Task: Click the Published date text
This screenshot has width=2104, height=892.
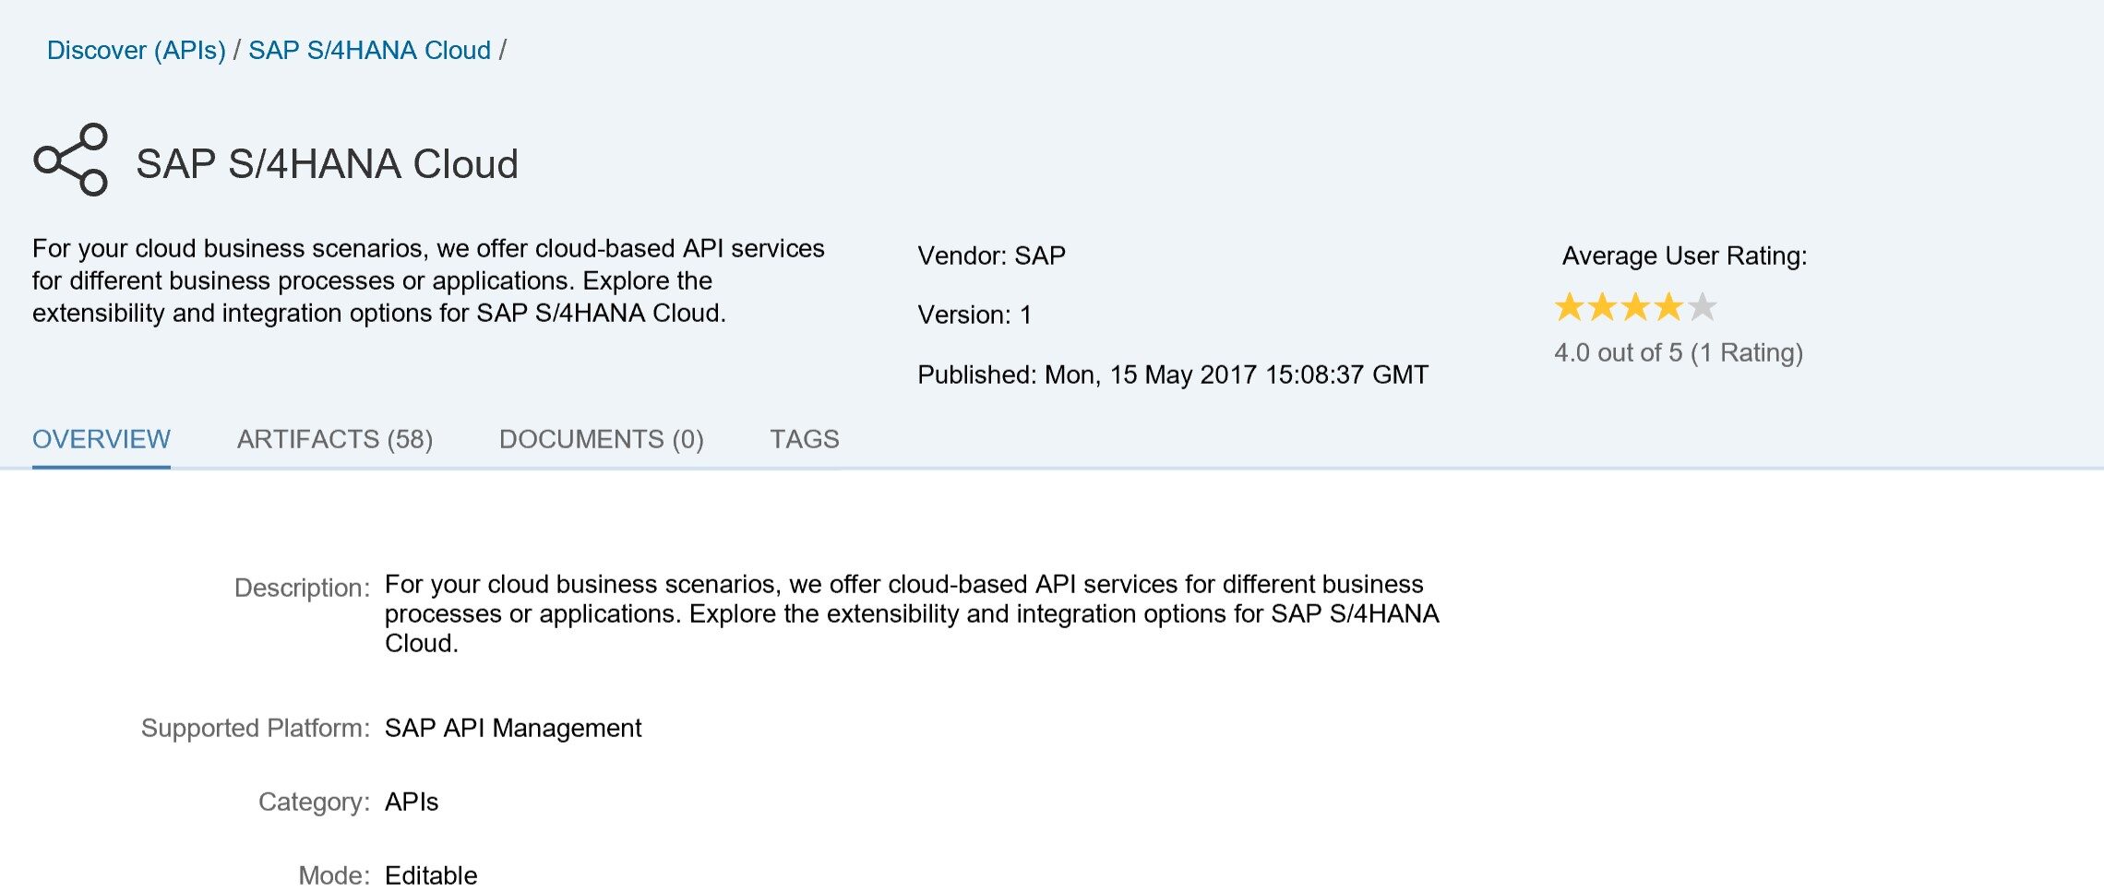Action: pyautogui.click(x=1172, y=375)
